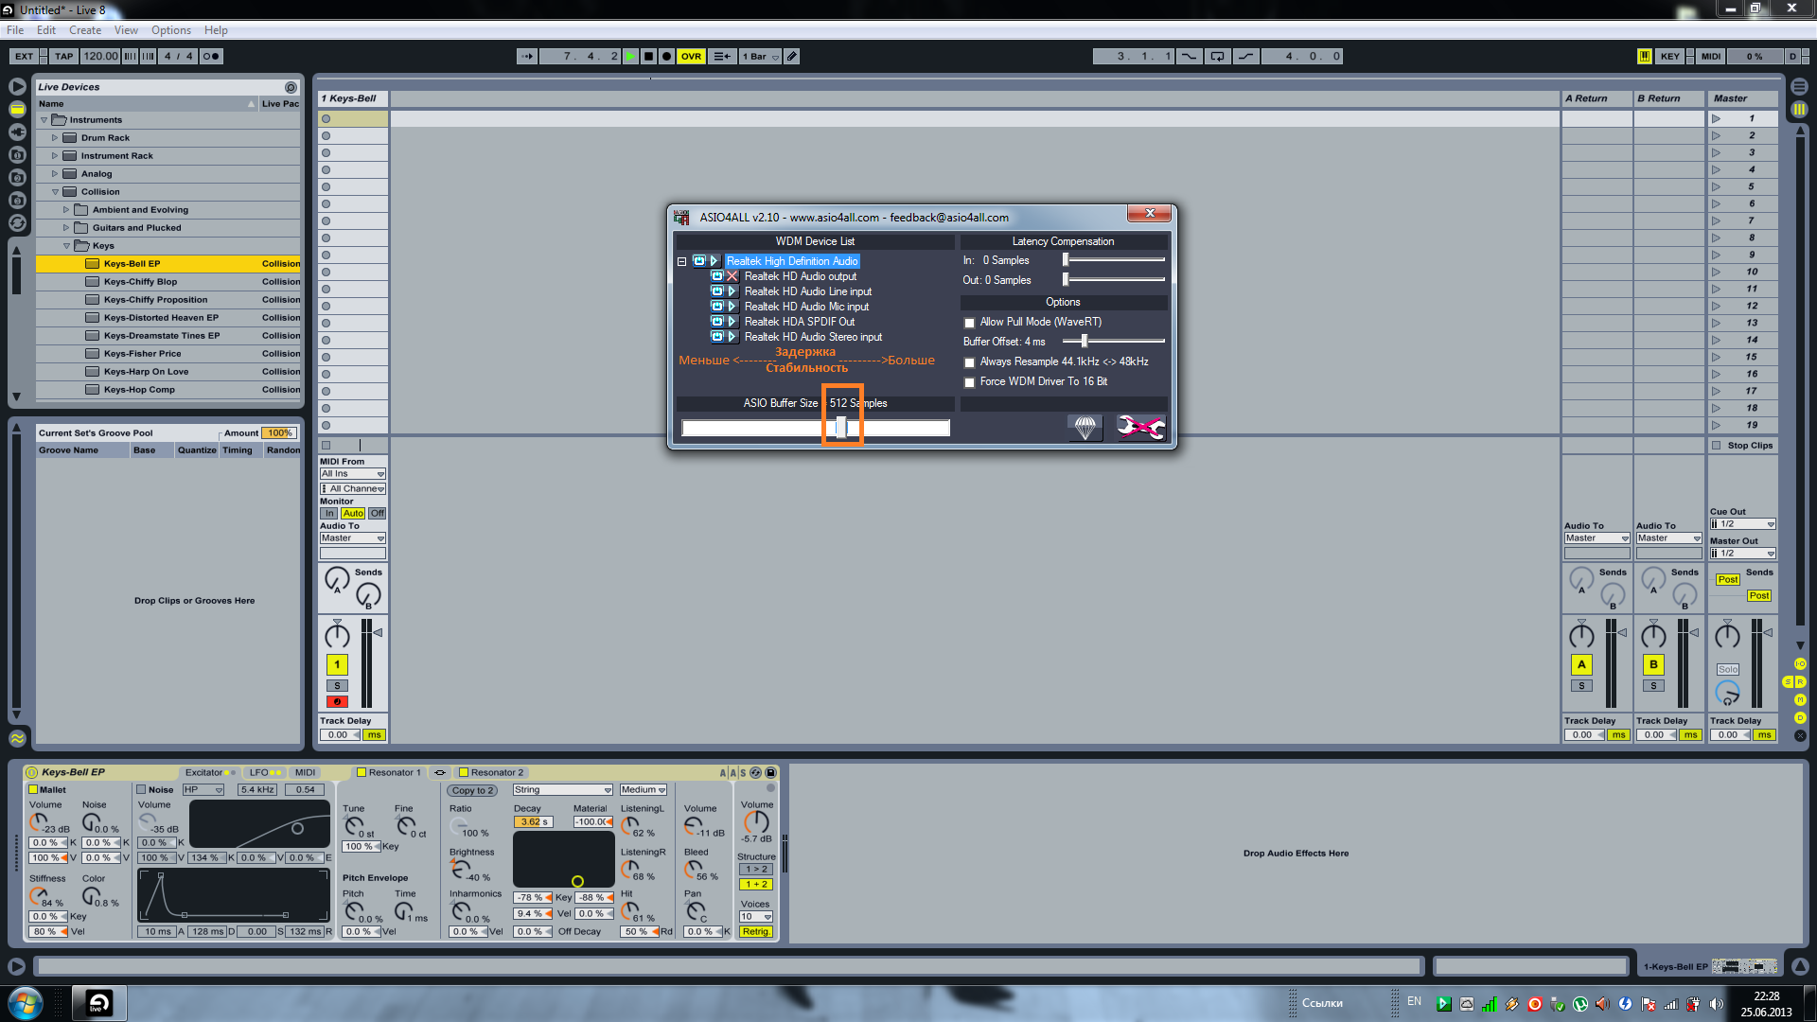Toggle track 1 activator button

(337, 664)
